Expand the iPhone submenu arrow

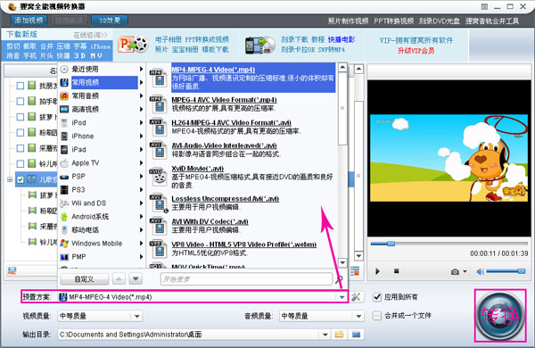click(x=141, y=136)
